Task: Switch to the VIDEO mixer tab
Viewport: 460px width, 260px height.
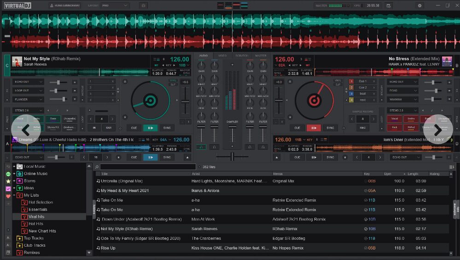Action: 222,56
